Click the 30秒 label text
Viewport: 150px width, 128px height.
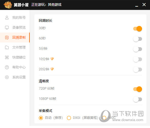[x=42, y=28]
